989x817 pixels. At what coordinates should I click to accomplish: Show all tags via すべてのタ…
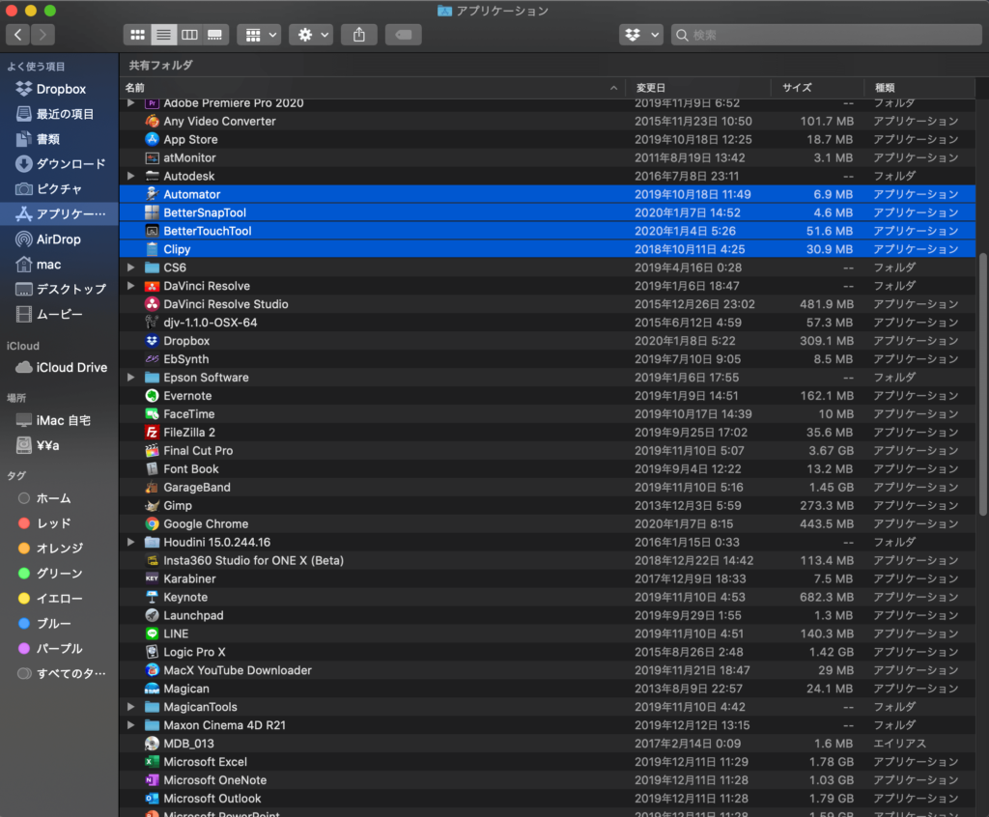pyautogui.click(x=59, y=673)
